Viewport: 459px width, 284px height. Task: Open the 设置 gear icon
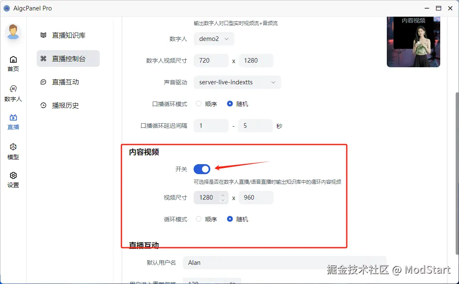[13, 176]
